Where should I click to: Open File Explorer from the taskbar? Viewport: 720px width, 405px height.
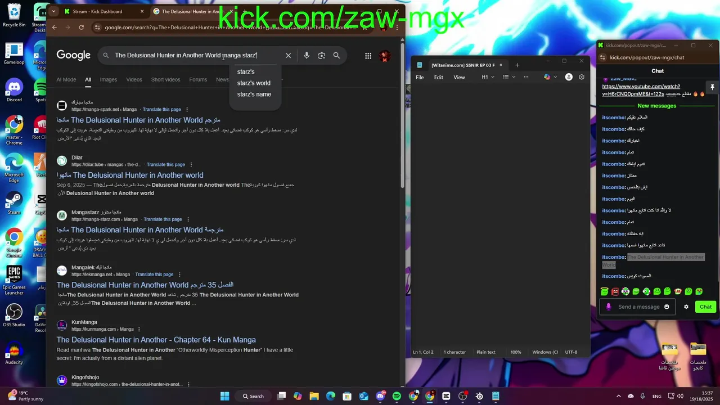(x=314, y=396)
